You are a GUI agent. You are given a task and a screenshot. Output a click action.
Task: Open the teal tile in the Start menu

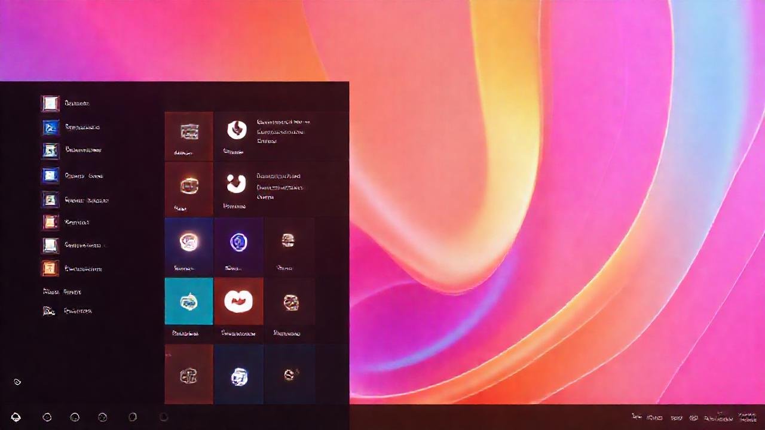[189, 302]
